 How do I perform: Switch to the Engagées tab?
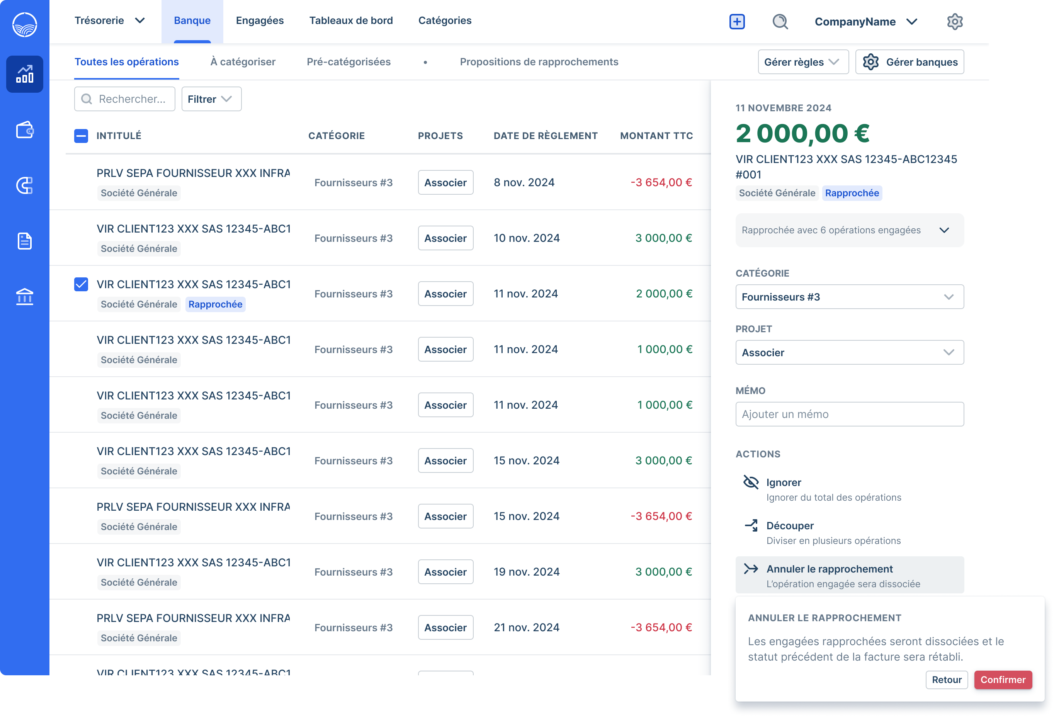click(x=259, y=20)
